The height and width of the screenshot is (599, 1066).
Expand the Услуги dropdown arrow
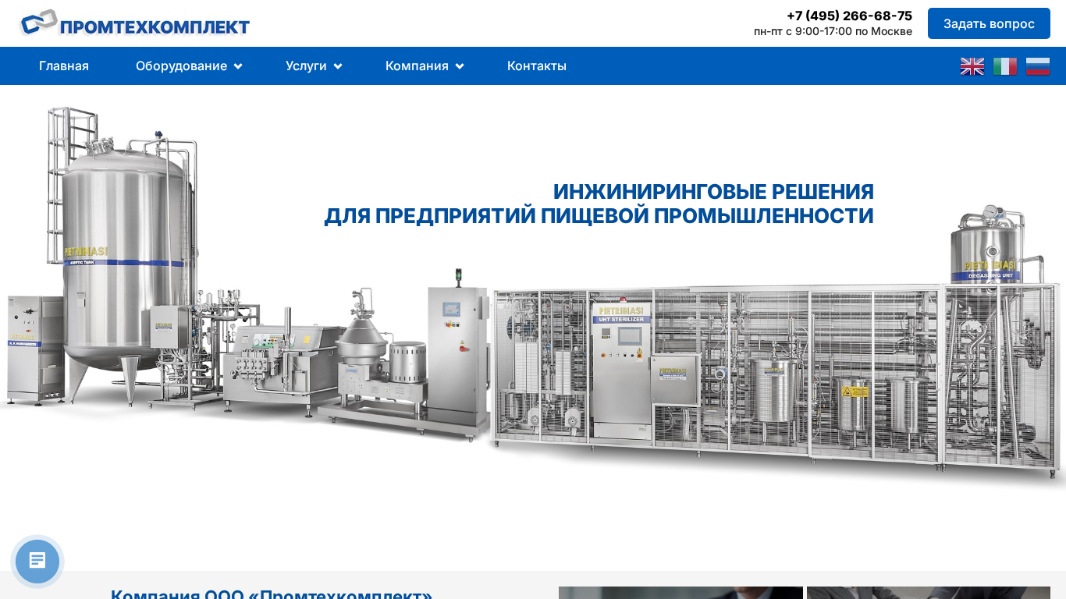(x=338, y=66)
